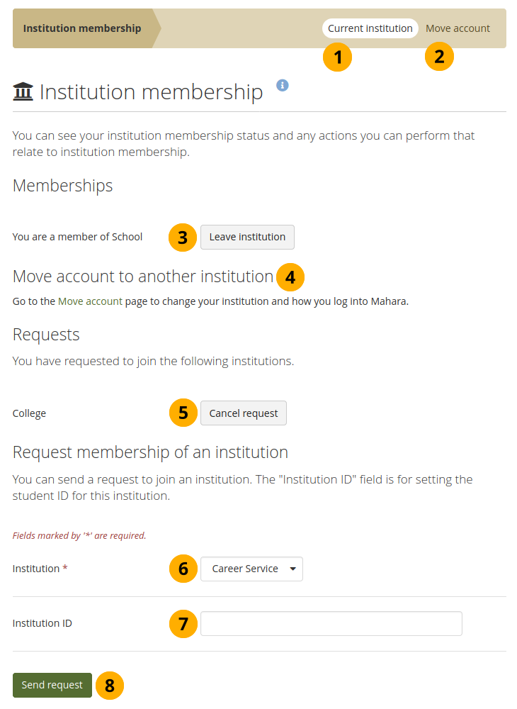The height and width of the screenshot is (709, 517).
Task: Open the Move account tab
Action: pos(458,28)
